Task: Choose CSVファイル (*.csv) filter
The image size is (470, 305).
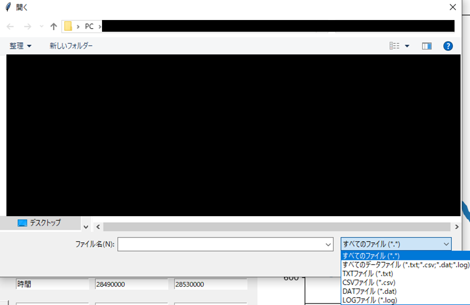Action: coord(405,282)
